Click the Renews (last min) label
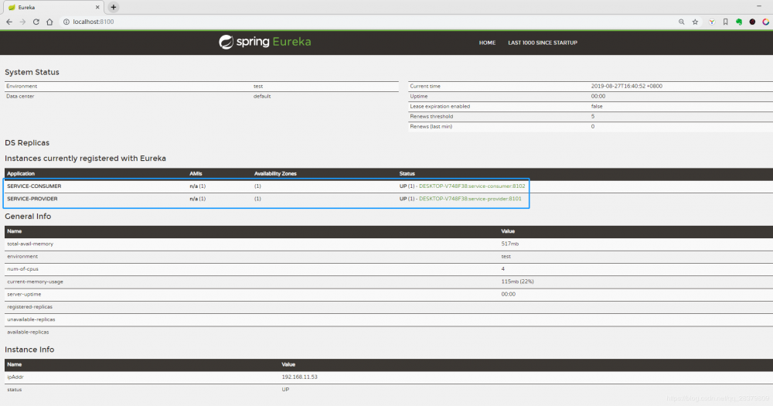773x406 pixels. tap(431, 126)
